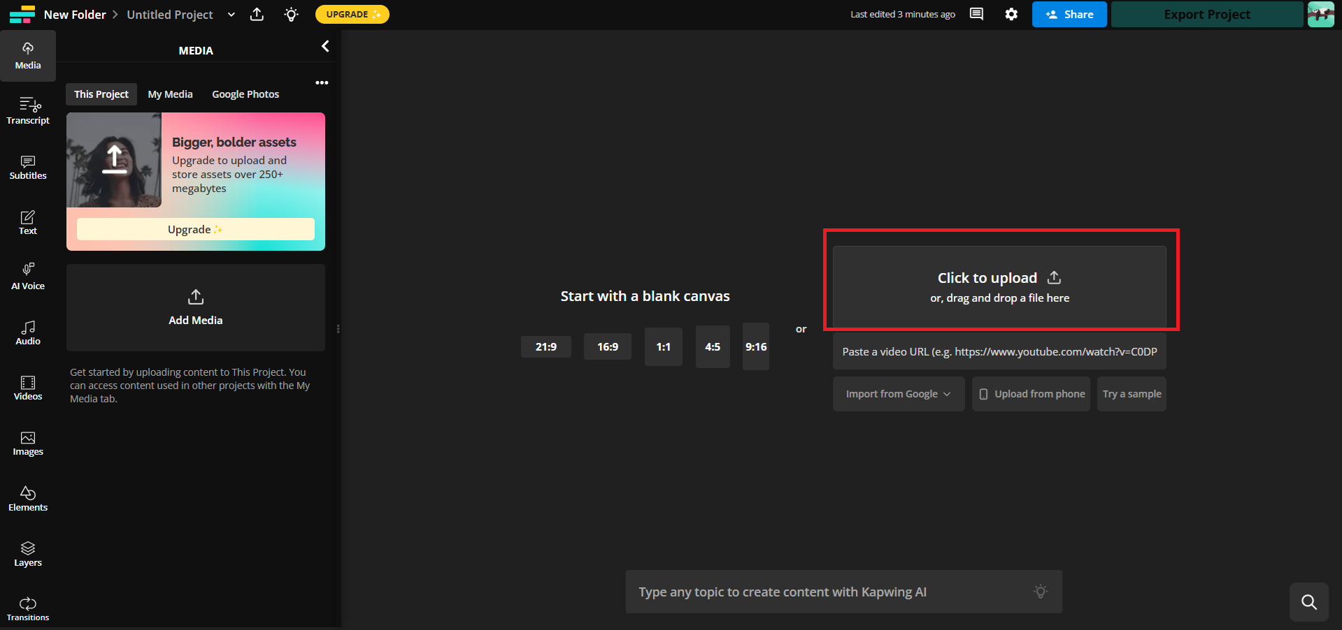The height and width of the screenshot is (630, 1342).
Task: Click the Export Project button
Action: 1207,14
